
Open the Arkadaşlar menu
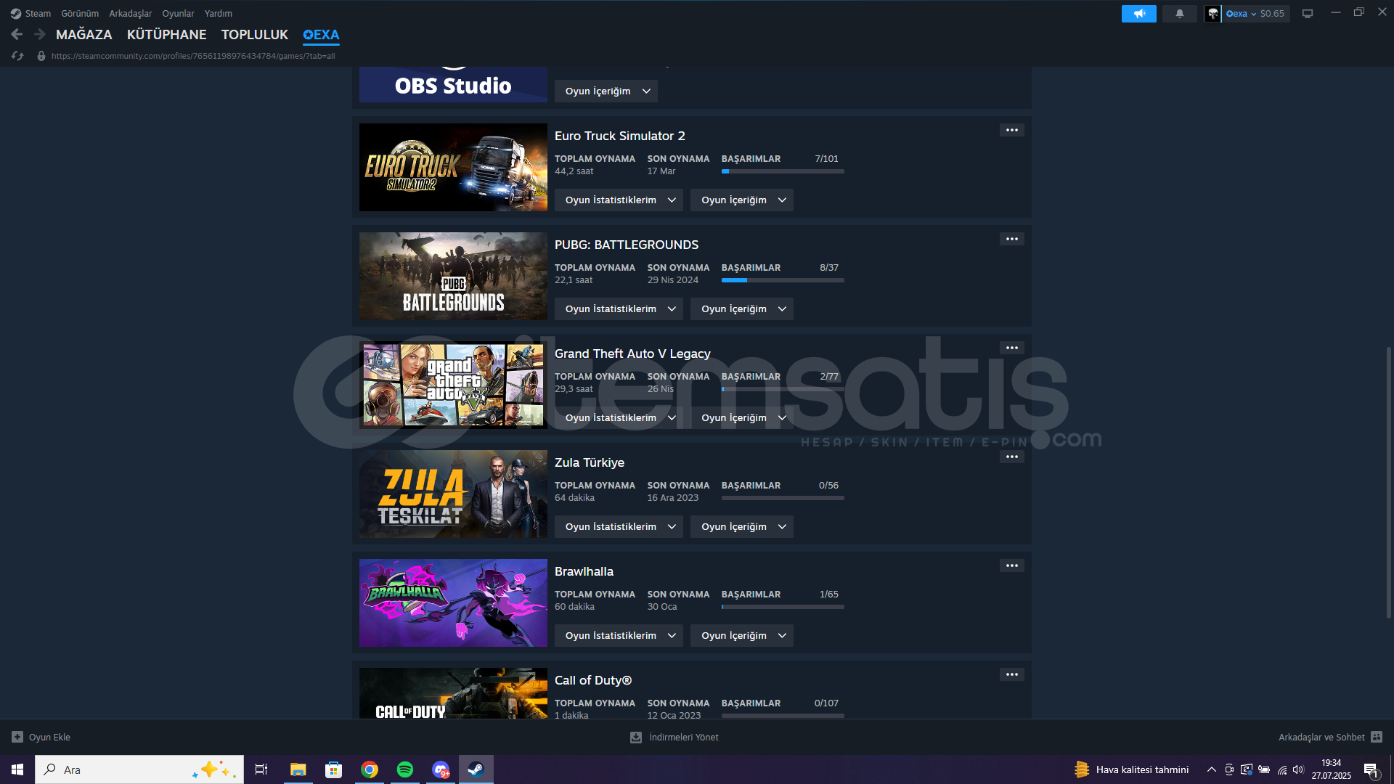click(131, 13)
